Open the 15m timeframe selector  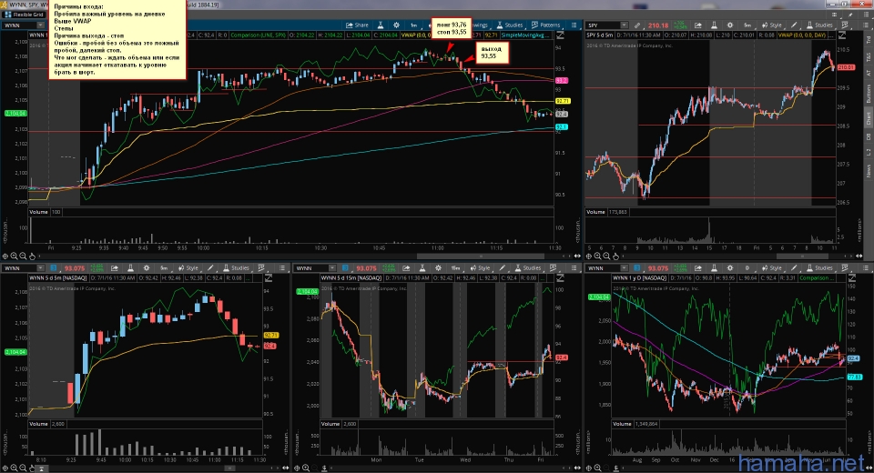pyautogui.click(x=456, y=268)
